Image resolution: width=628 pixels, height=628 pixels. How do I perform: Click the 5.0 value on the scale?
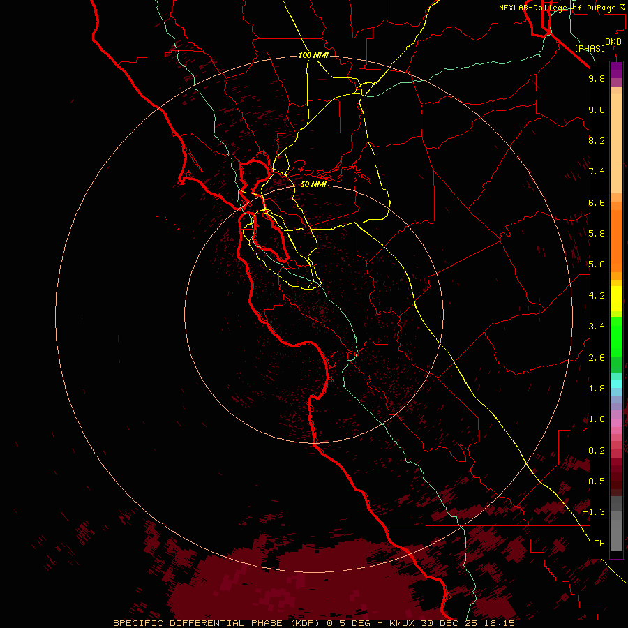(597, 264)
